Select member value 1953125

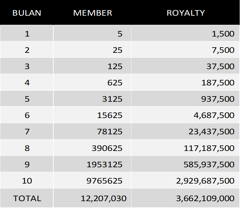pos(105,164)
